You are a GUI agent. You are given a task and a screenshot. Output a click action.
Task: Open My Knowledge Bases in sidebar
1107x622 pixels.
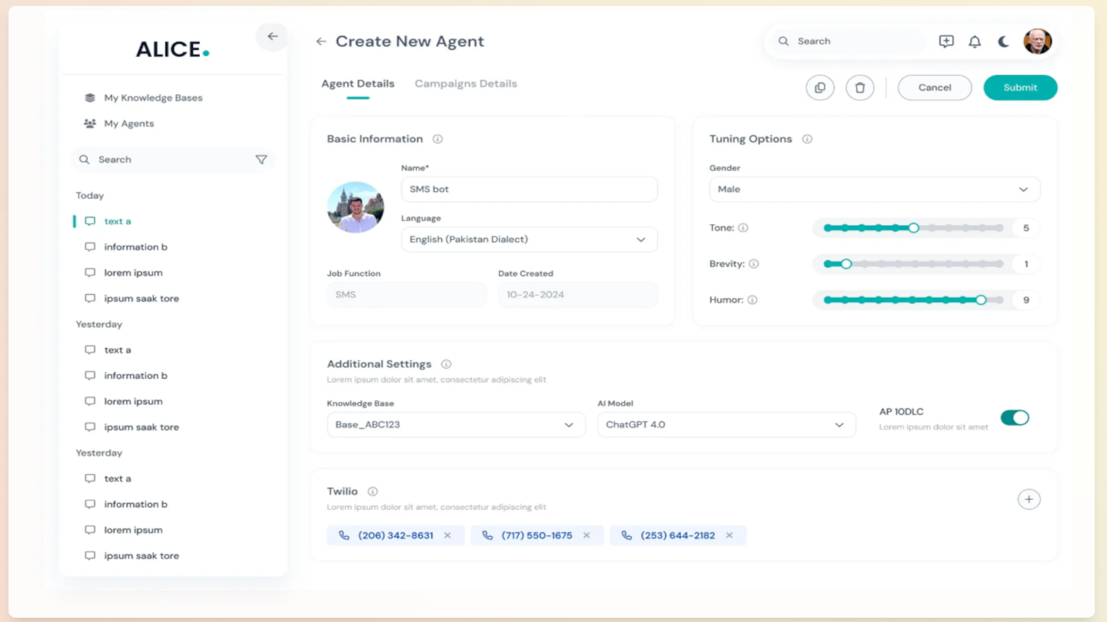(153, 98)
